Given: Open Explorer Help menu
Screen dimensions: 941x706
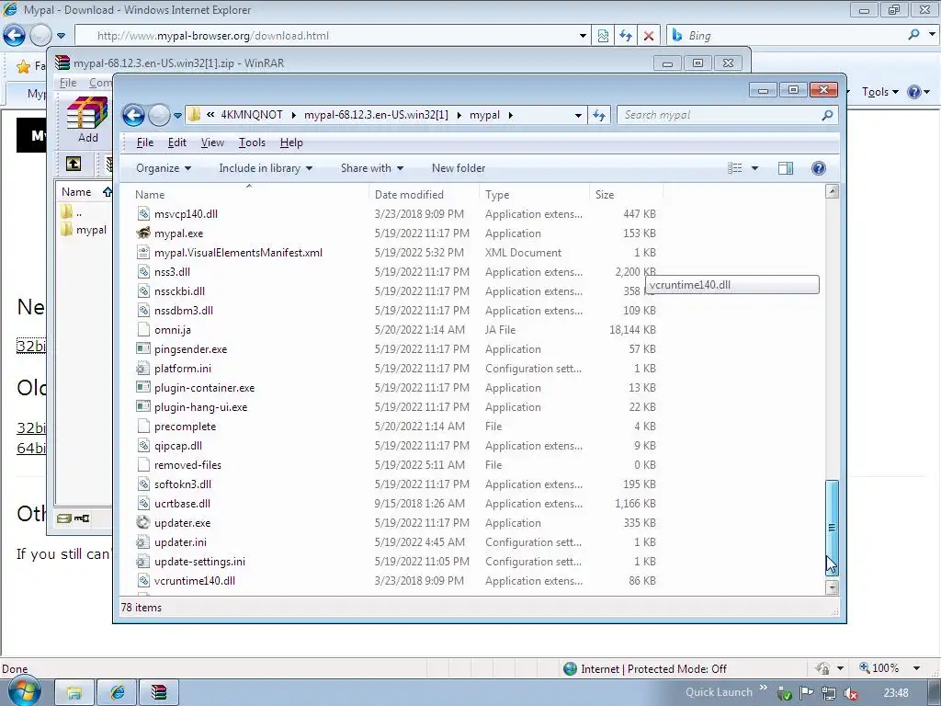Looking at the screenshot, I should tap(291, 142).
